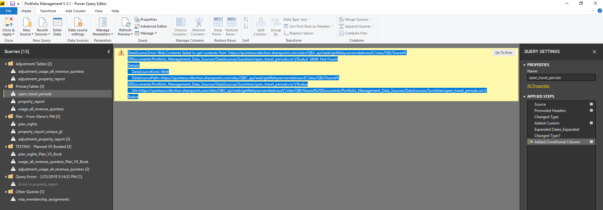Image resolution: width=603 pixels, height=210 pixels.
Task: Switch to the Add Column tab
Action: (75, 11)
